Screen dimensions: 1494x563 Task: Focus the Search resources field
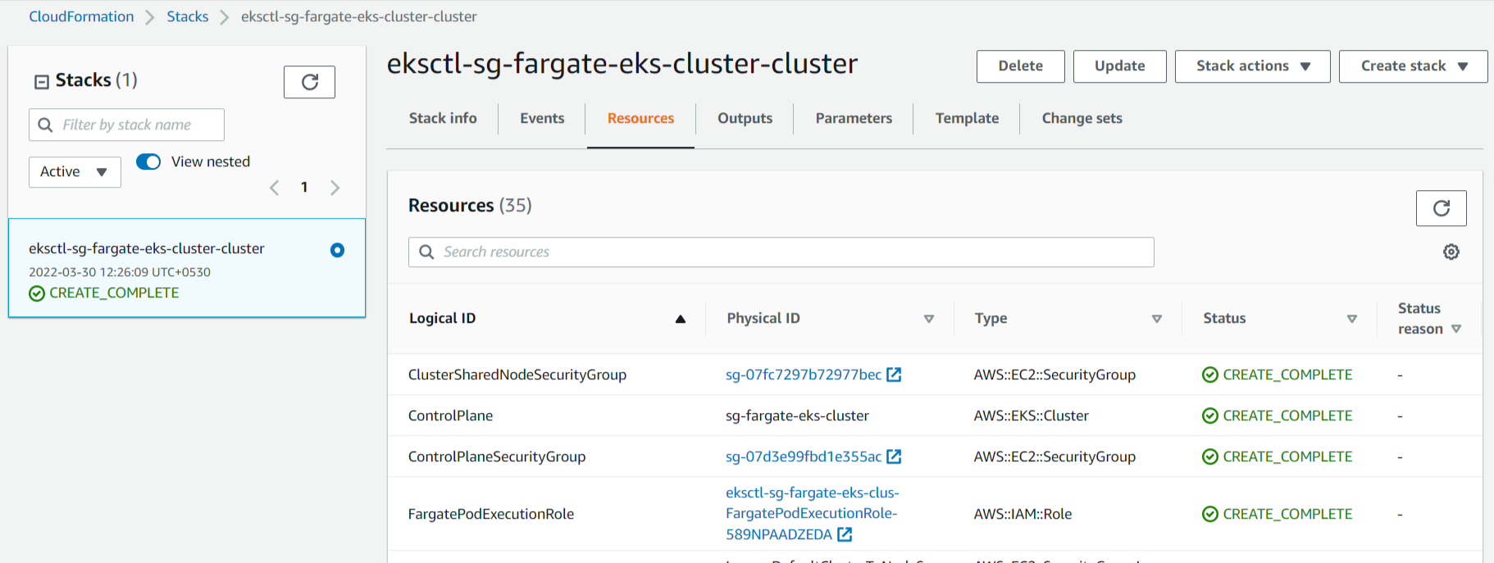pyautogui.click(x=781, y=252)
